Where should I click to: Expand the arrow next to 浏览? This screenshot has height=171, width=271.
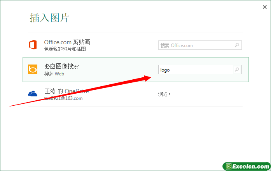pyautogui.click(x=170, y=94)
